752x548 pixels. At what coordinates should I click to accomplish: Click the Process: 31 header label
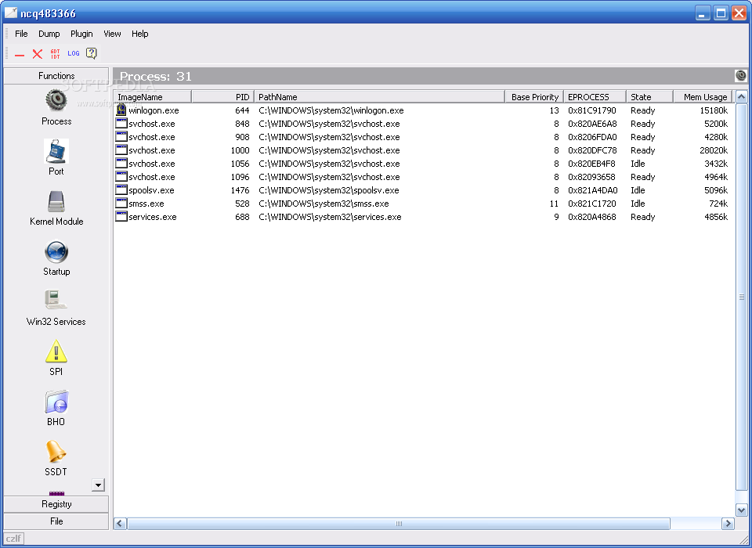155,76
